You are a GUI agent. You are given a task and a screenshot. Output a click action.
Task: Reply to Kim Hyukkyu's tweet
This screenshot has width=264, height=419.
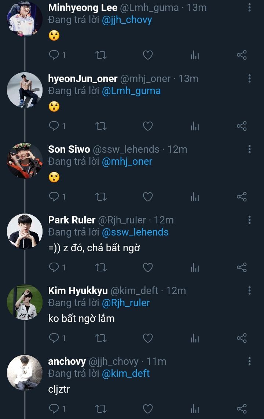54,338
